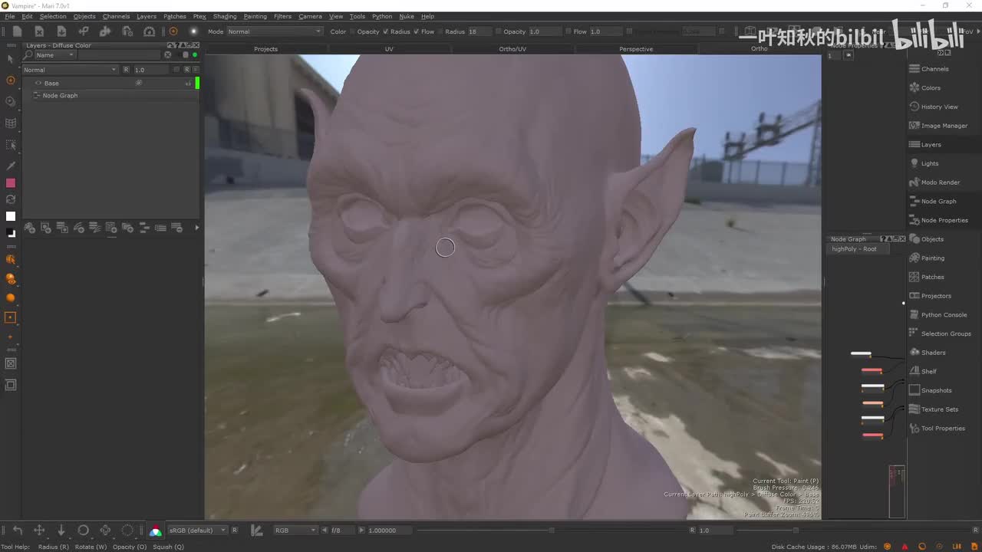982x552 pixels.
Task: Toggle the checkbox before the Flow 1.0 field
Action: point(567,31)
